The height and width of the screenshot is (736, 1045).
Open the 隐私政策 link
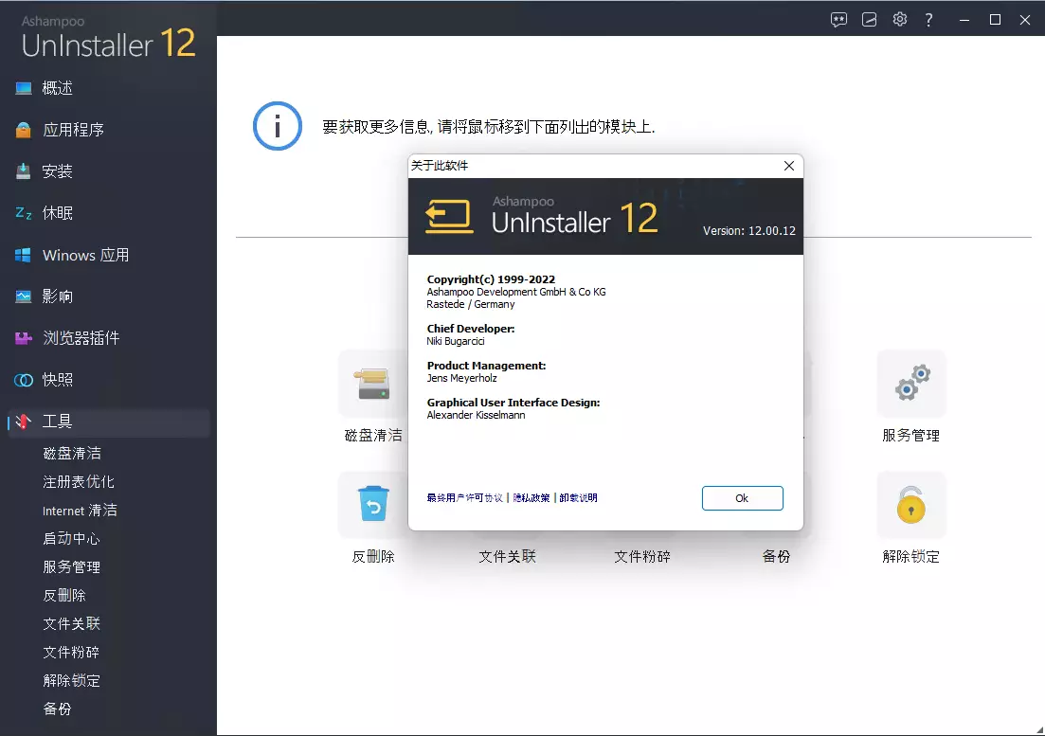tap(532, 497)
